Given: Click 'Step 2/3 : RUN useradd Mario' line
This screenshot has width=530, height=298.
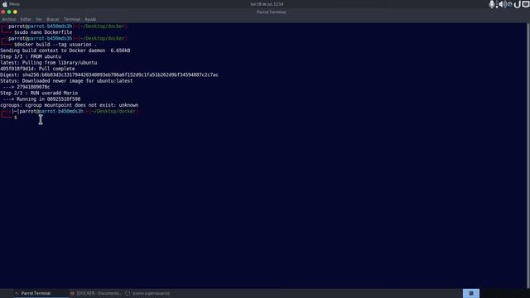Looking at the screenshot, I should (x=39, y=94).
